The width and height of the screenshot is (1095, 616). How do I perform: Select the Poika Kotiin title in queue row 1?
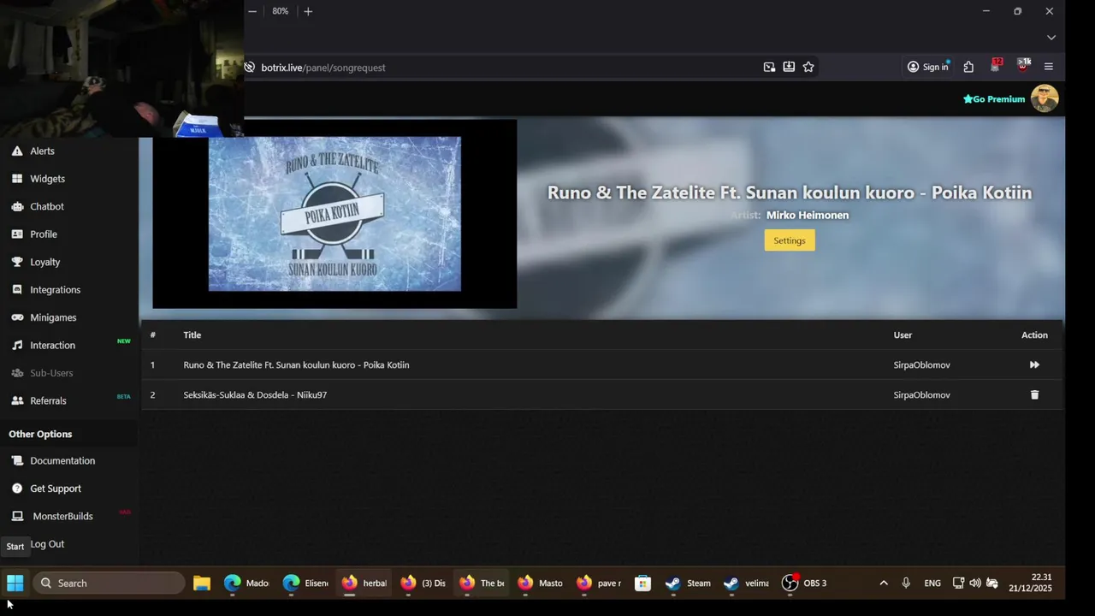pos(296,365)
